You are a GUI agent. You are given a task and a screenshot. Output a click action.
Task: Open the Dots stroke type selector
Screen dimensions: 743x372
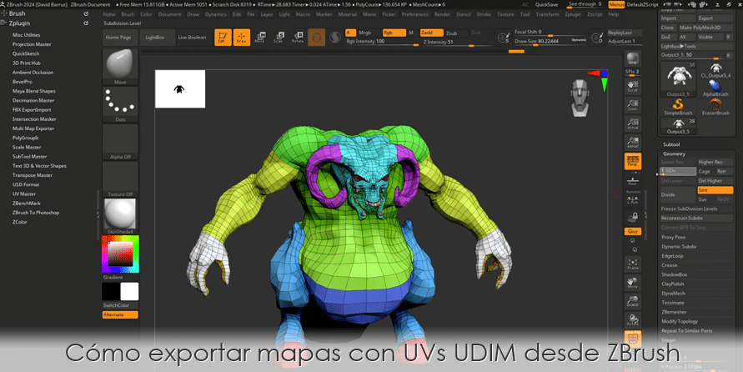[120, 103]
